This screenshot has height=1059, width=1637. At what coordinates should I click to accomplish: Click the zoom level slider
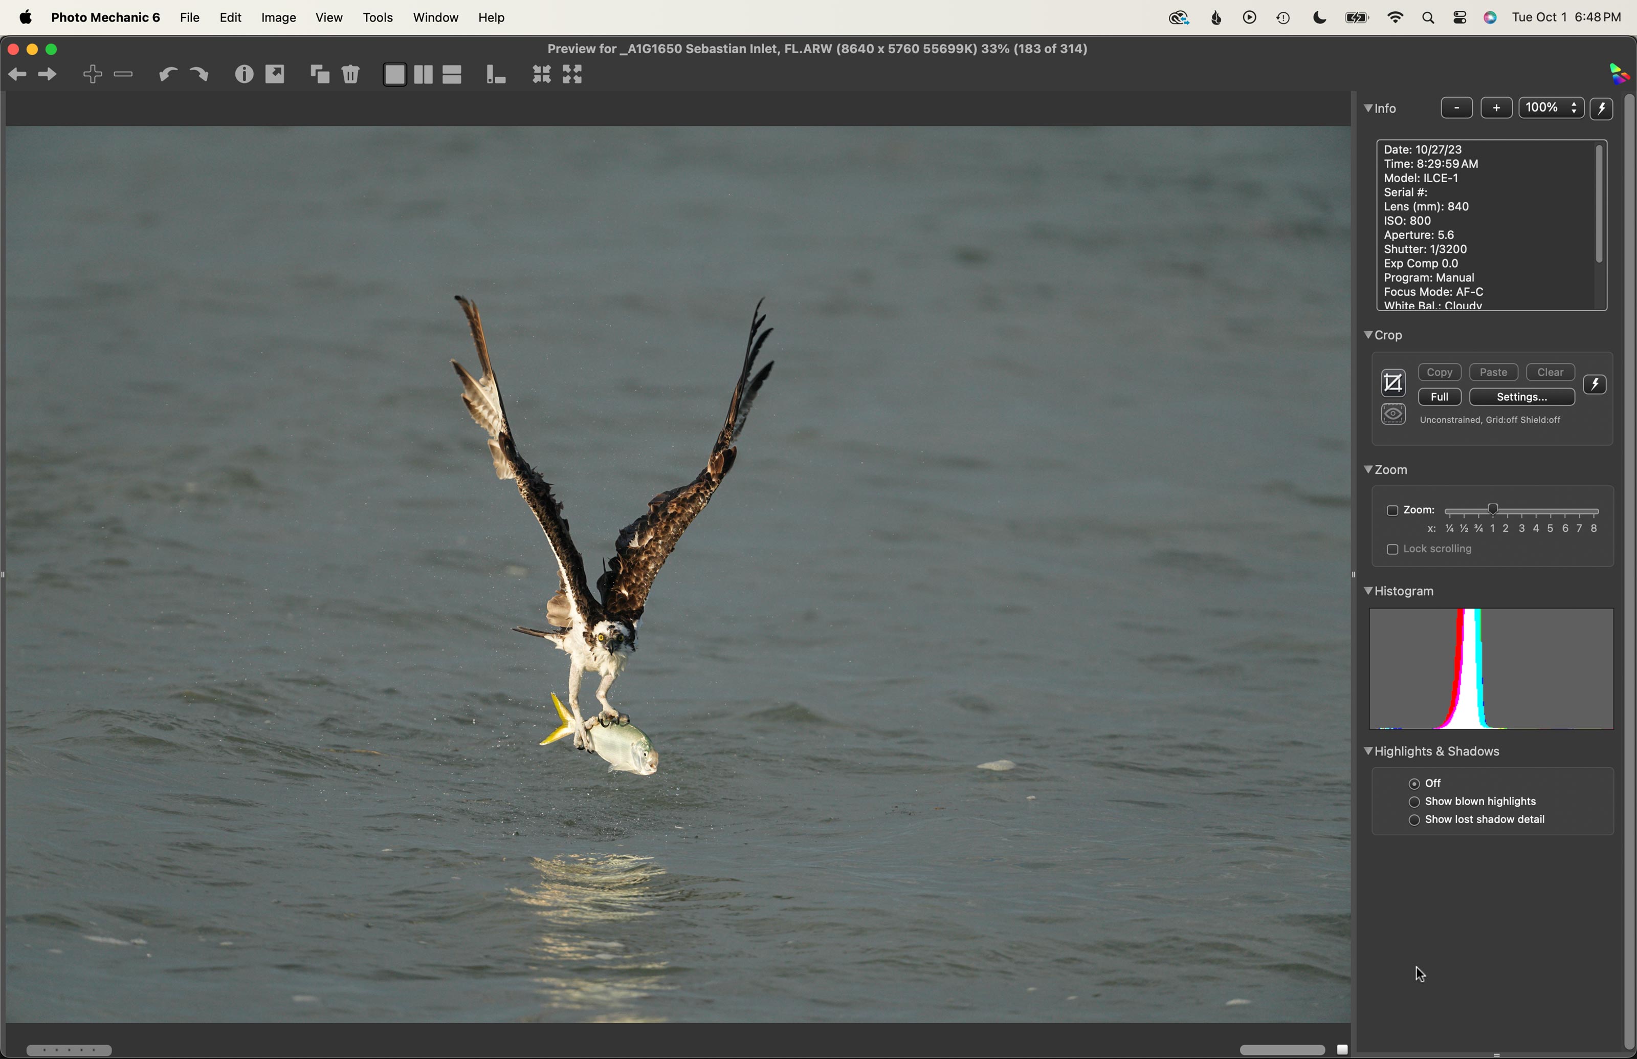pos(1521,511)
